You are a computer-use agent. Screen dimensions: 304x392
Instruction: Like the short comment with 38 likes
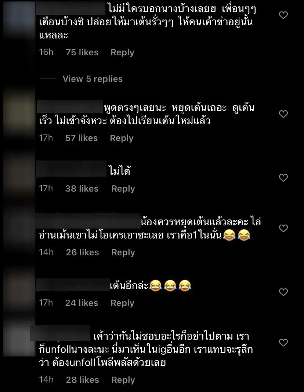coord(283,178)
